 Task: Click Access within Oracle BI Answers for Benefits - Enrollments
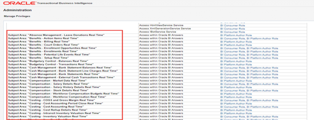tap(161, 51)
